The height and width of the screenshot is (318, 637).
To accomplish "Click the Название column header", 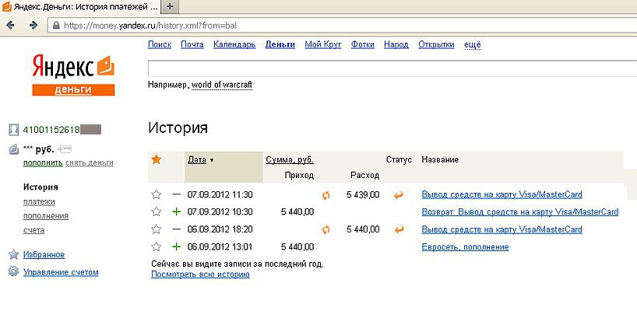I will 440,160.
